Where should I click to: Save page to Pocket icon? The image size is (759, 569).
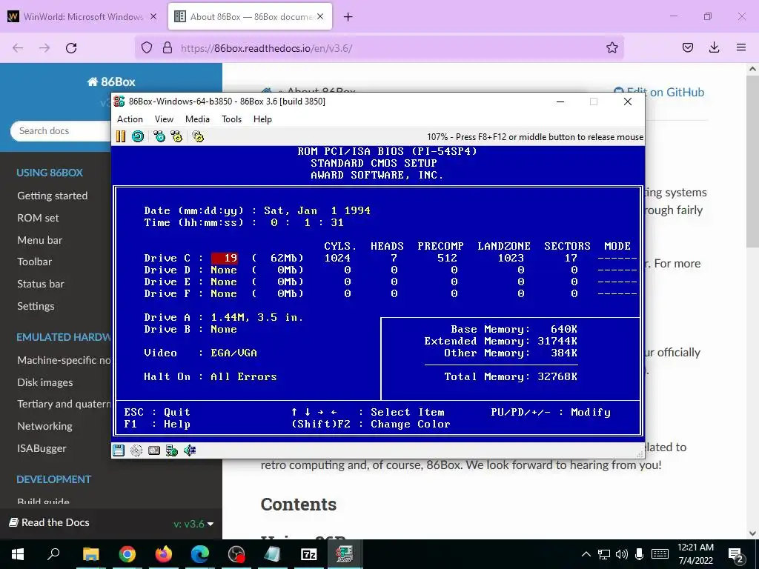(687, 47)
